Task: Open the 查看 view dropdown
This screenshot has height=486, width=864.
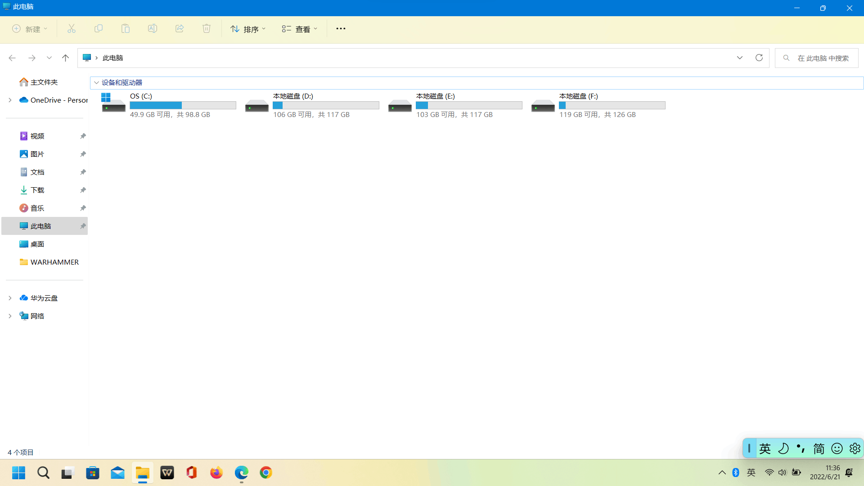Action: (x=300, y=29)
